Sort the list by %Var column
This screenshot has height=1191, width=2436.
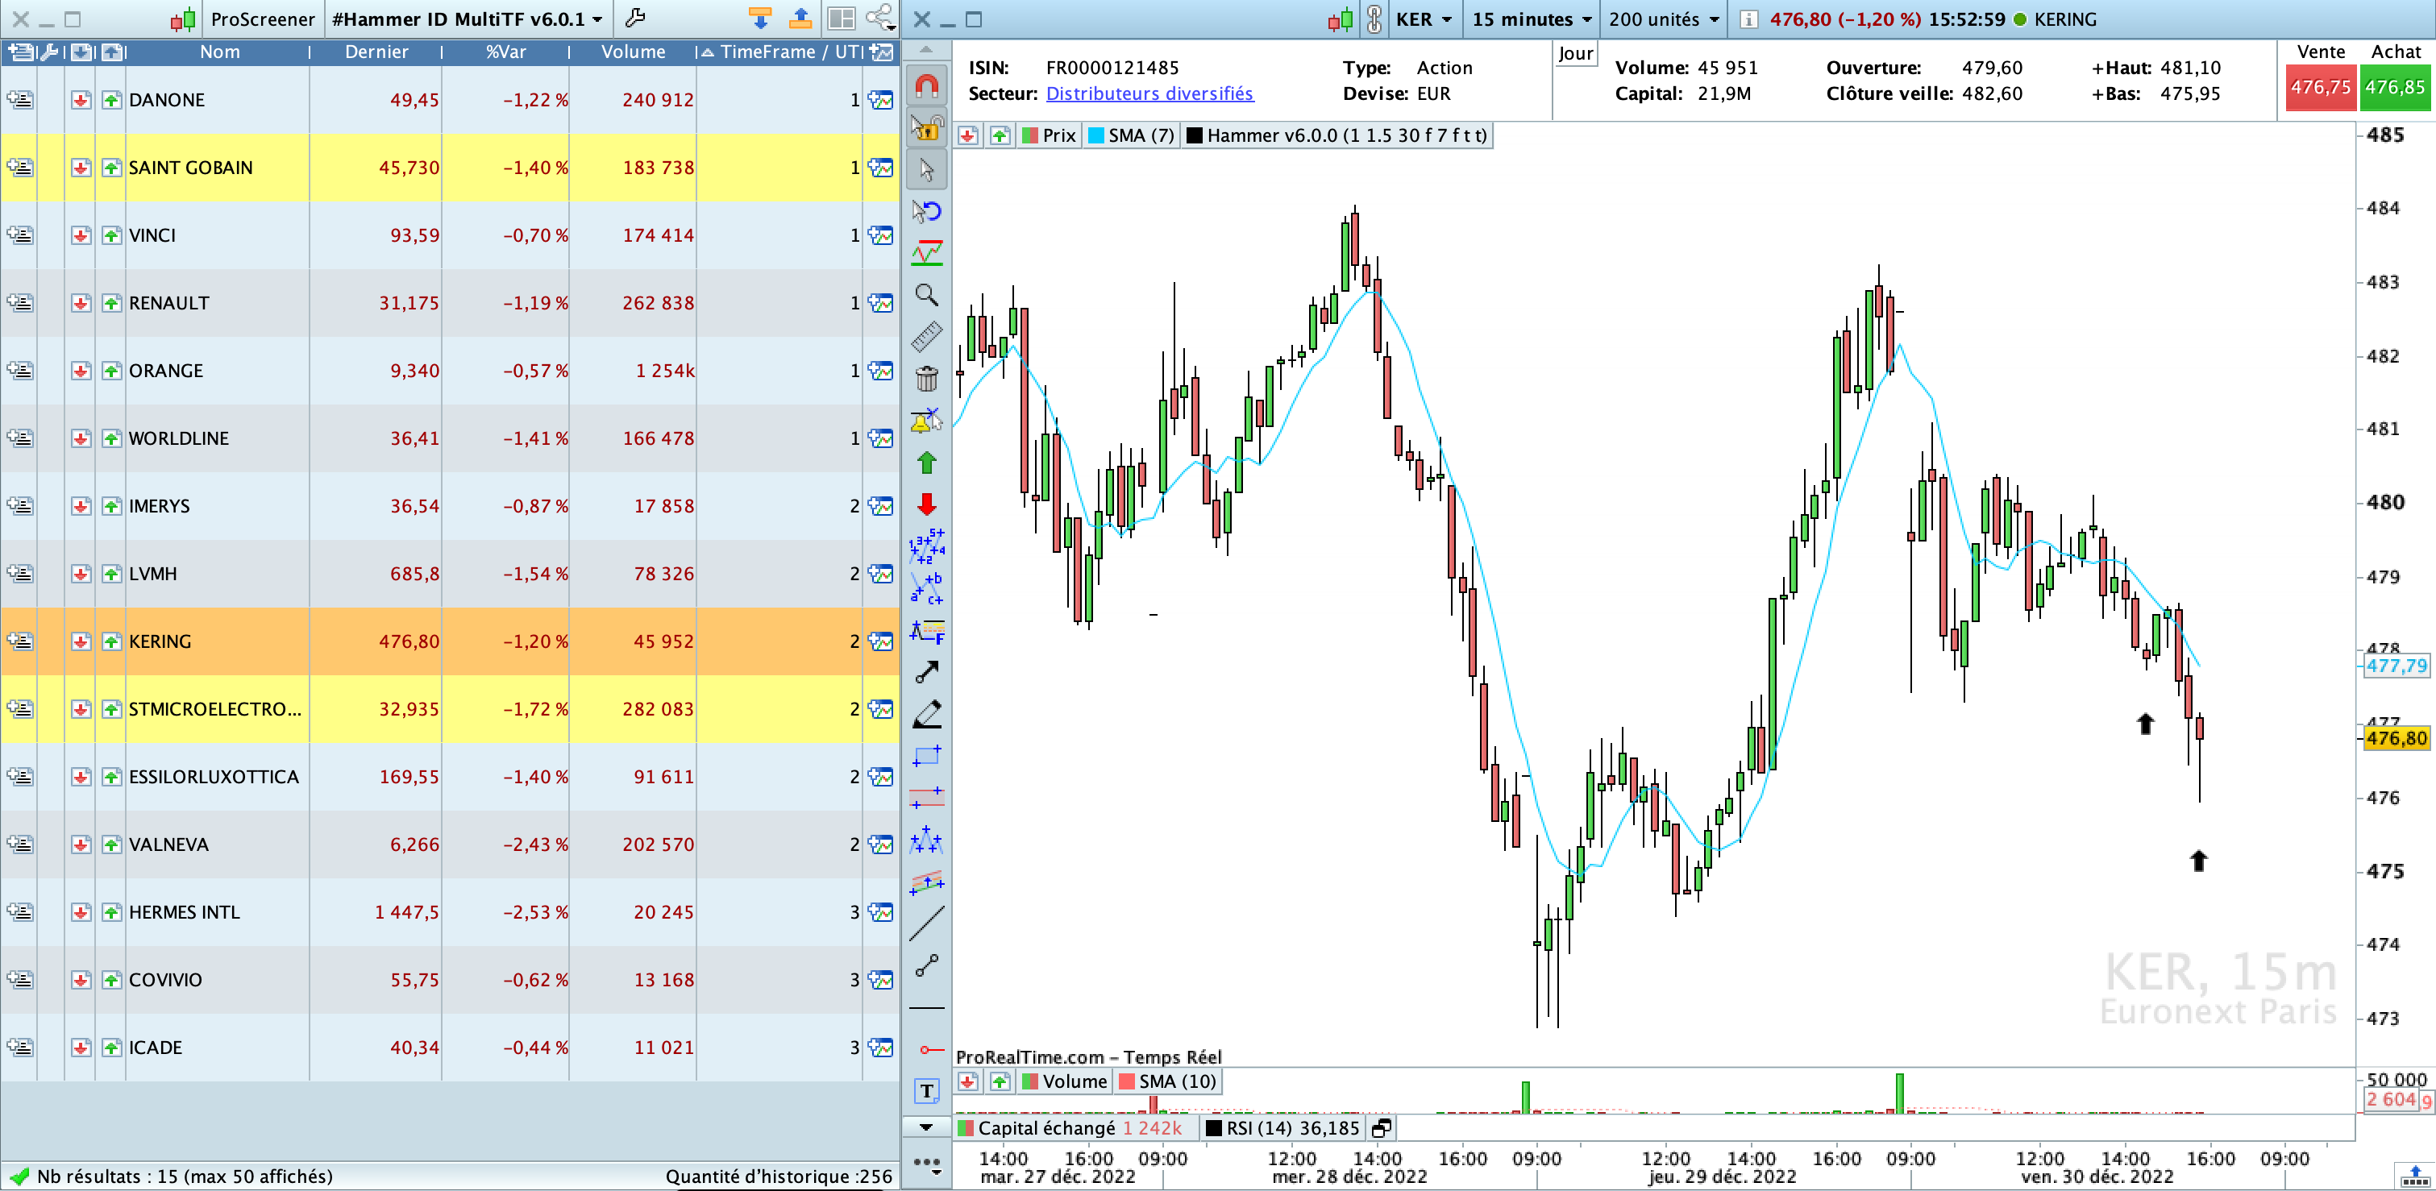pyautogui.click(x=506, y=52)
